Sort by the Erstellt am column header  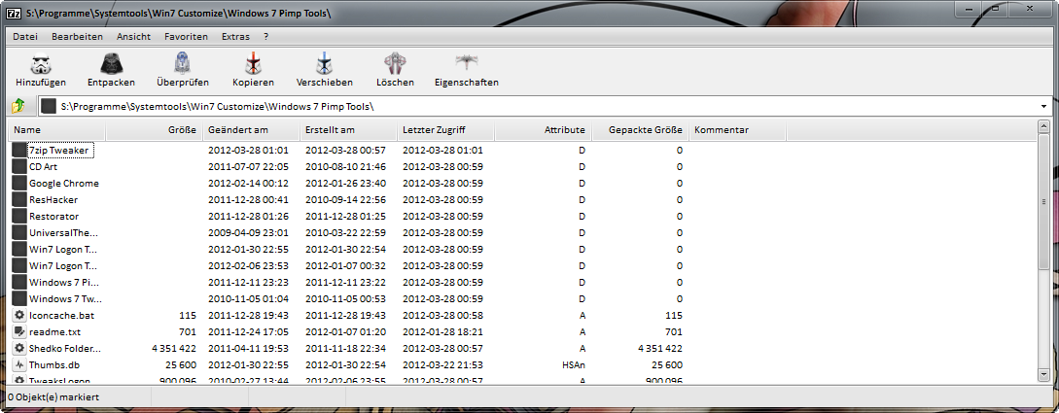click(x=348, y=130)
